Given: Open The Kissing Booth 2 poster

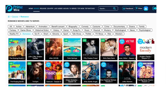Looking at the screenshot, I should [x=17, y=49].
